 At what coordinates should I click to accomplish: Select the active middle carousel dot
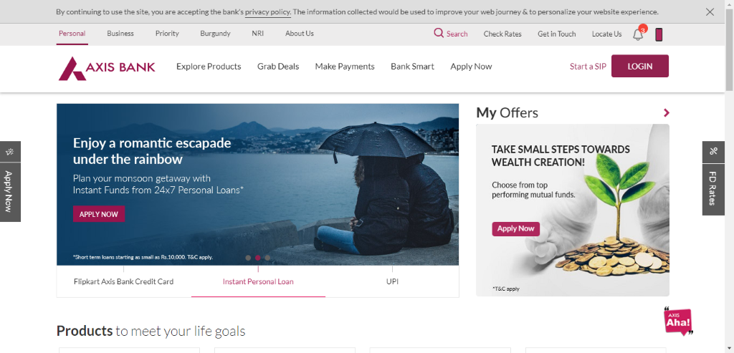point(257,258)
